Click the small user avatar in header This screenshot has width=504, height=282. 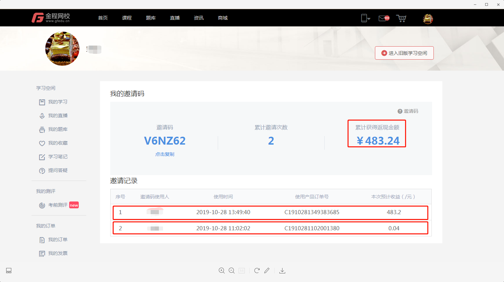point(428,19)
